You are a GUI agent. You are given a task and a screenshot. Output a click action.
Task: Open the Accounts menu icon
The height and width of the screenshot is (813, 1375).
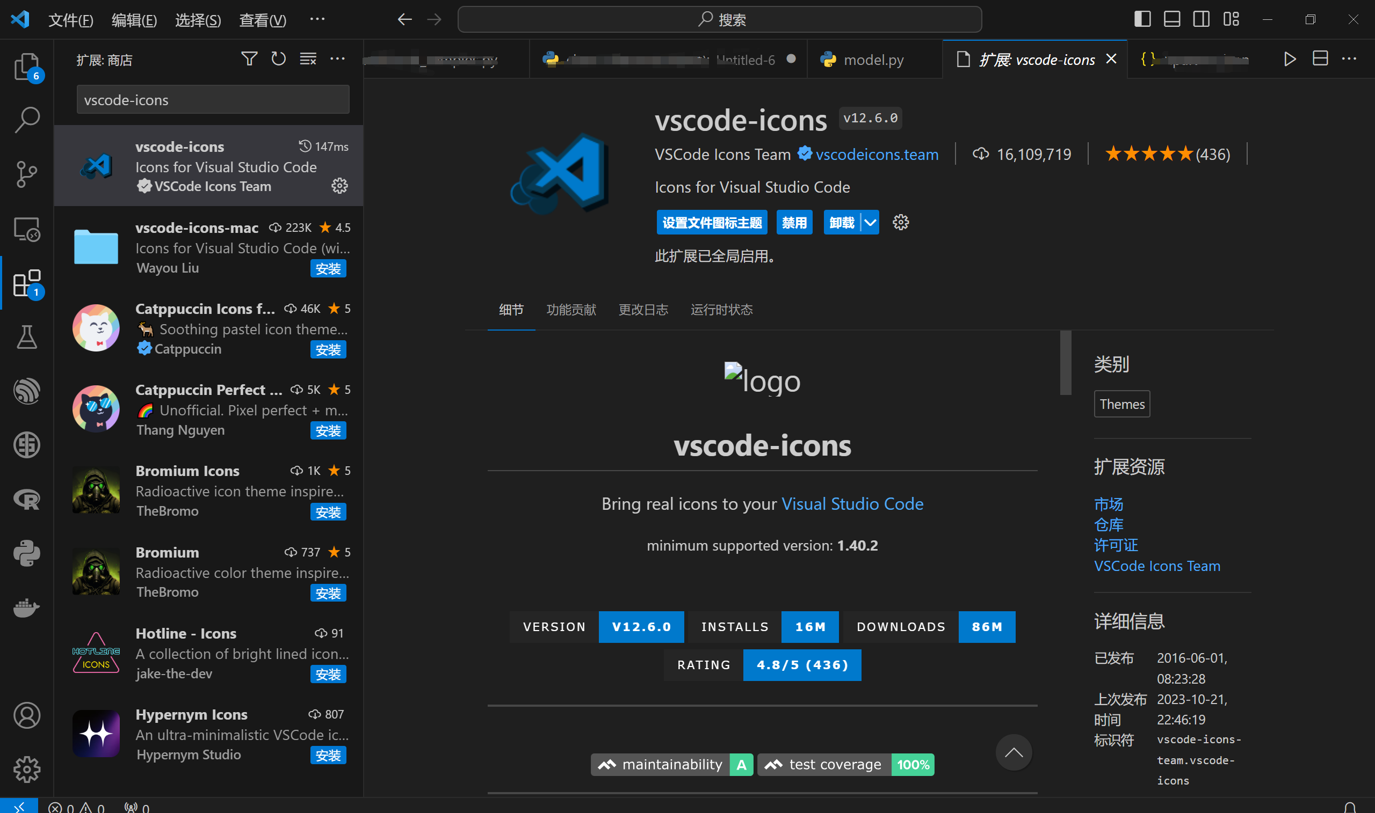(x=27, y=715)
